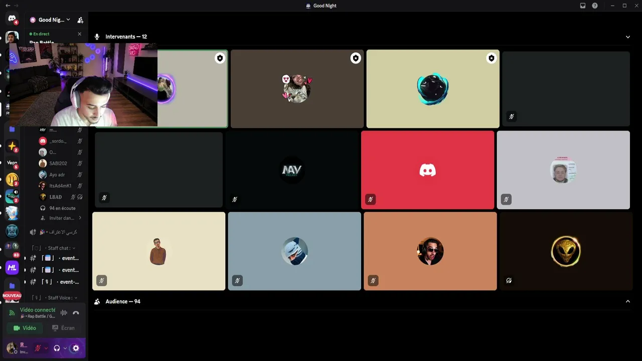Click moderator badge on black sphere tile
The image size is (642, 361).
(x=492, y=58)
